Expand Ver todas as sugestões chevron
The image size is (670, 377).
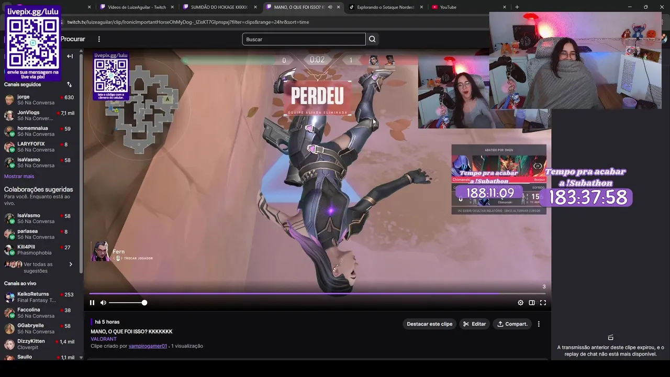[71, 264]
